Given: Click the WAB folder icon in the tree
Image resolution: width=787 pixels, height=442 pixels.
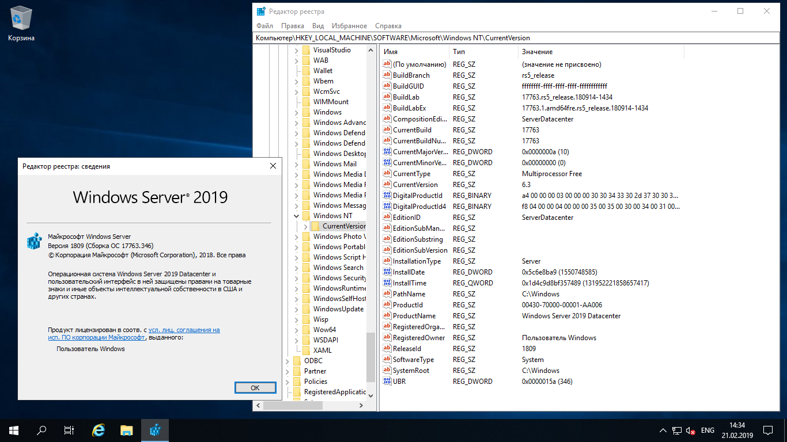Looking at the screenshot, I should (306, 60).
